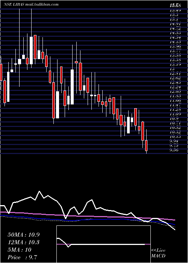The height and width of the screenshot is (263, 188).
Task: Click the Price : 9.7 reading
Action: click(21, 257)
